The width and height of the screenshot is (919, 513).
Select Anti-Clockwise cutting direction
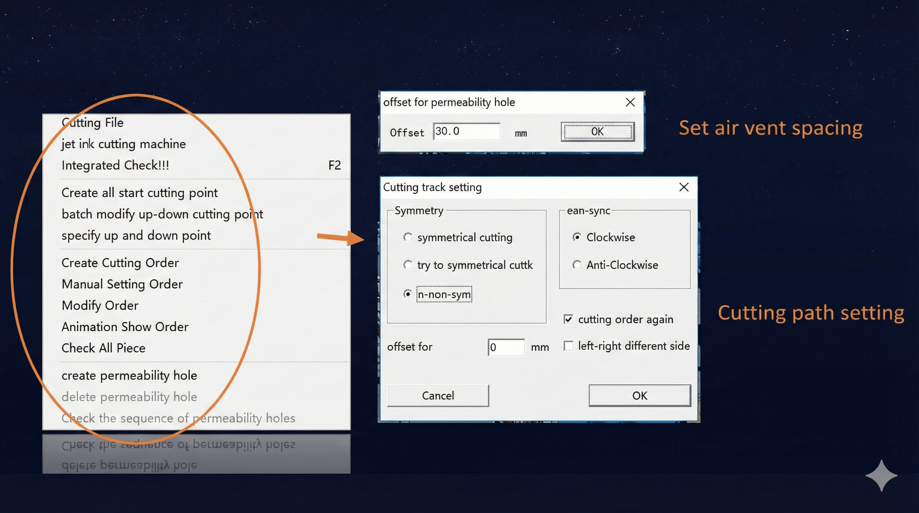tap(577, 265)
